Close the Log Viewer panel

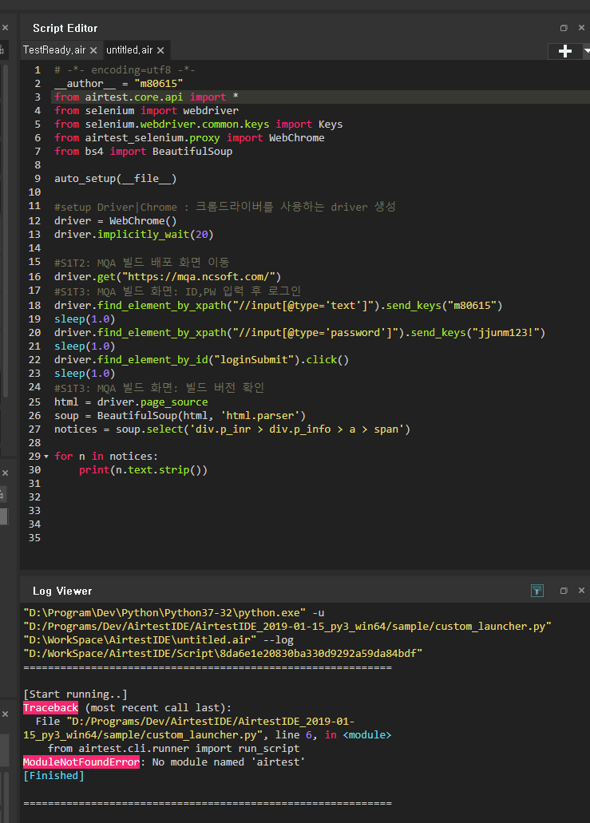click(581, 591)
